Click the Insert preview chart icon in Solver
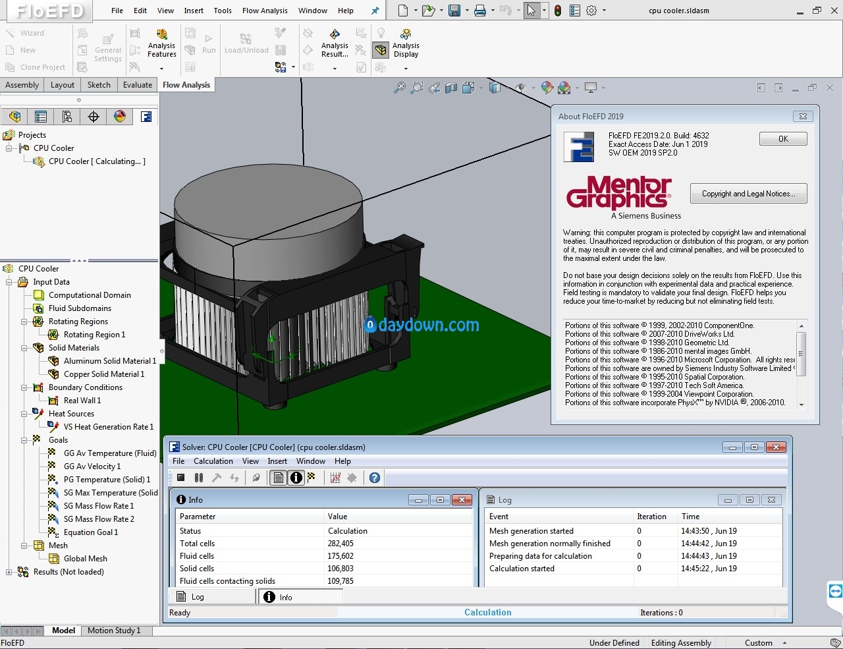 335,478
